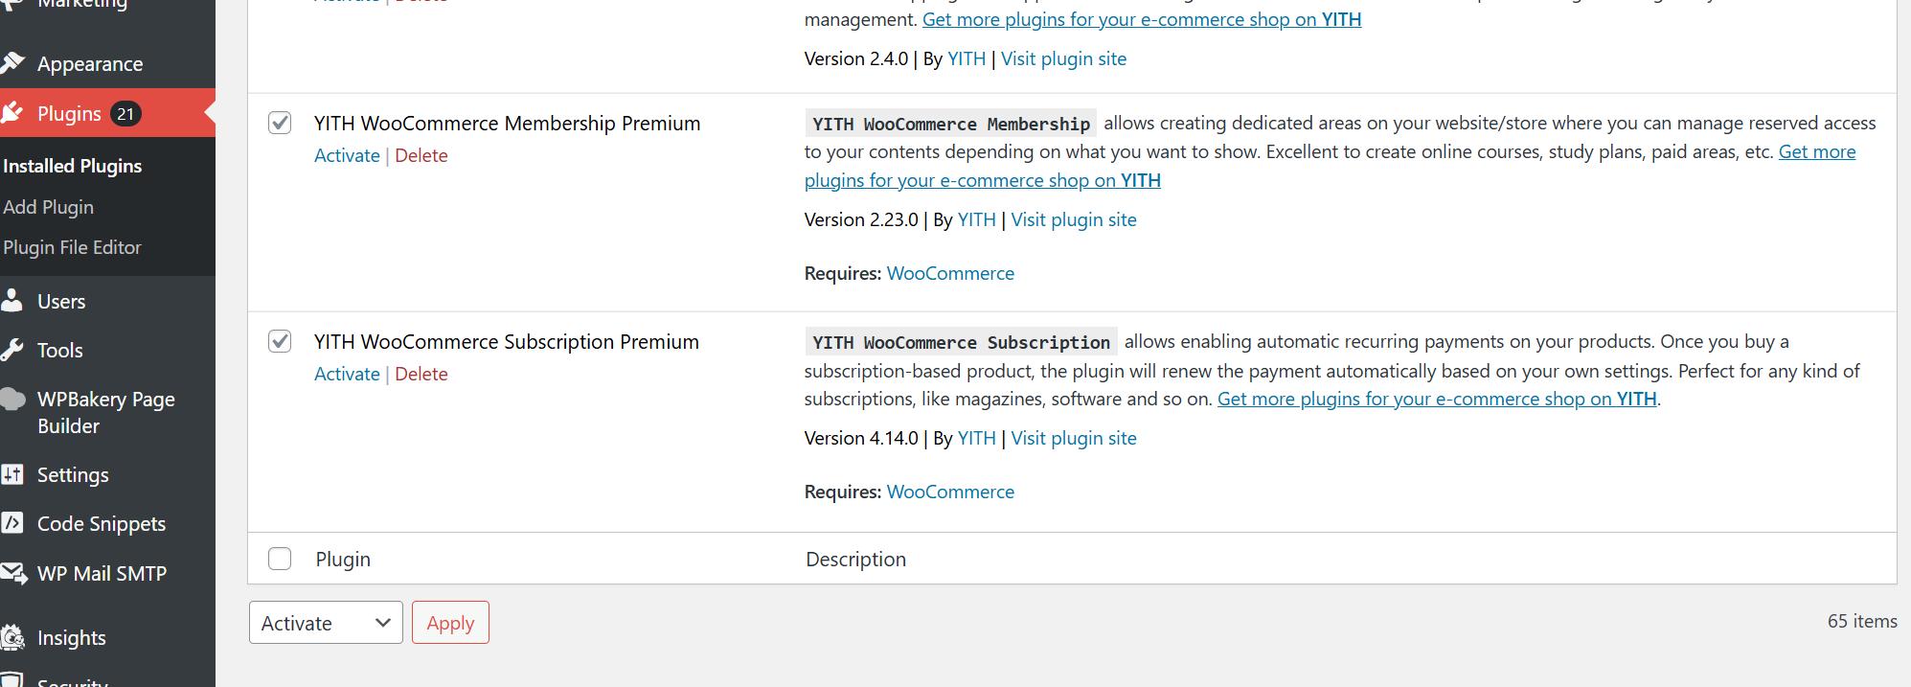The height and width of the screenshot is (687, 1911).
Task: Click the WP Mail SMTP envelope icon
Action: pyautogui.click(x=13, y=573)
